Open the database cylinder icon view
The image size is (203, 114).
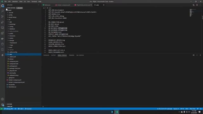click(x=3, y=44)
